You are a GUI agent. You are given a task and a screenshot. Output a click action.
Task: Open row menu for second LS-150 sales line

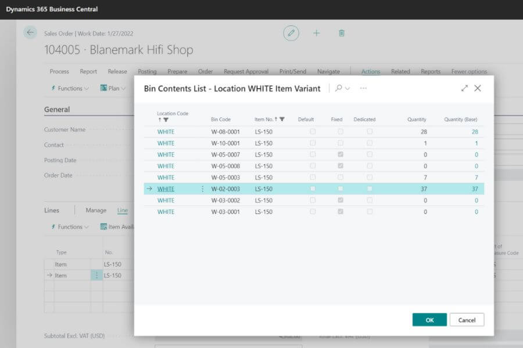click(x=96, y=275)
